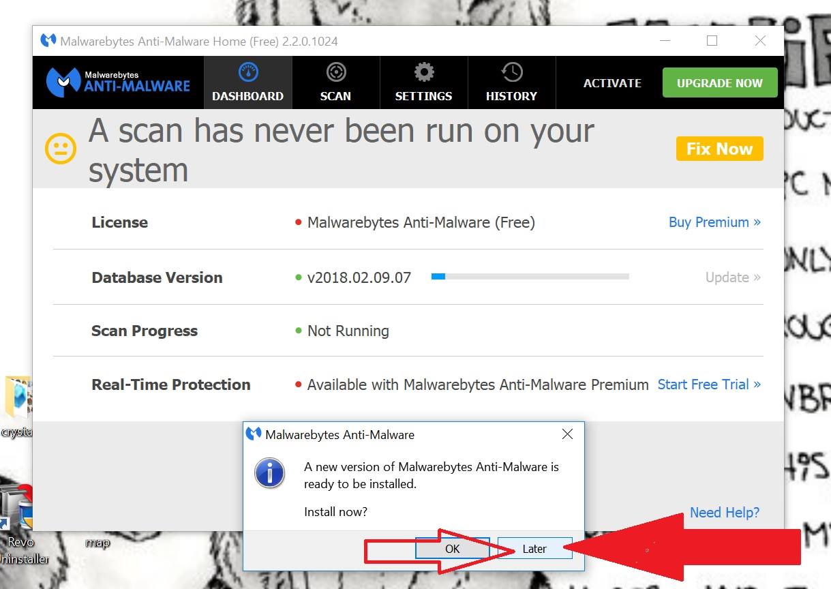
Task: Click the database Update link
Action: point(733,277)
